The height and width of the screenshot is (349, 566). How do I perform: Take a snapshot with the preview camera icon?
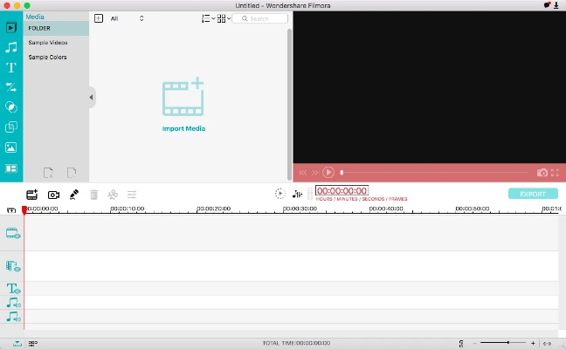(x=542, y=173)
